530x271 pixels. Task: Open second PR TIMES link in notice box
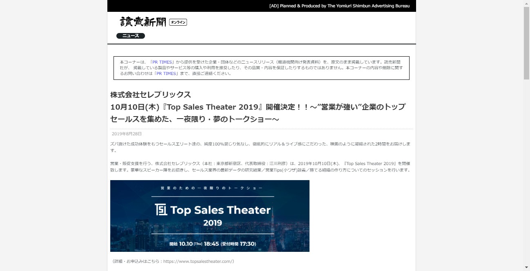click(x=166, y=74)
